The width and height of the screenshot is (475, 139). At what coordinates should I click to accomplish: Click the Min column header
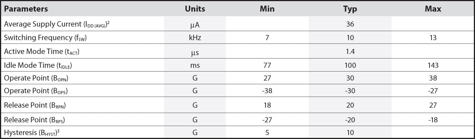pyautogui.click(x=267, y=9)
